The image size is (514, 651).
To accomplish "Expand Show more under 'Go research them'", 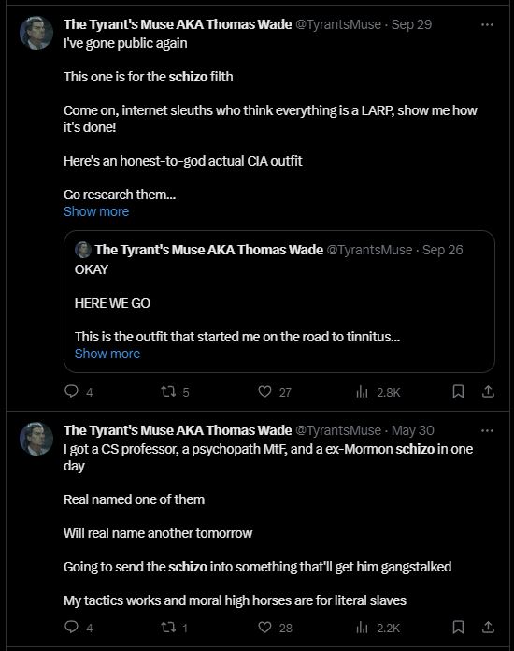I will pyautogui.click(x=96, y=211).
